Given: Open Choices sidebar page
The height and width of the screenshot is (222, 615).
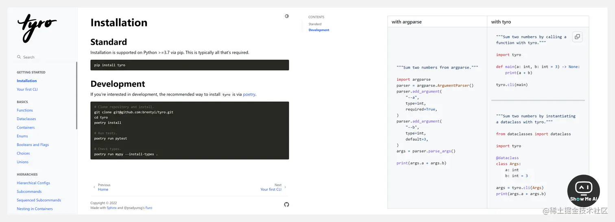Looking at the screenshot, I should click(23, 153).
